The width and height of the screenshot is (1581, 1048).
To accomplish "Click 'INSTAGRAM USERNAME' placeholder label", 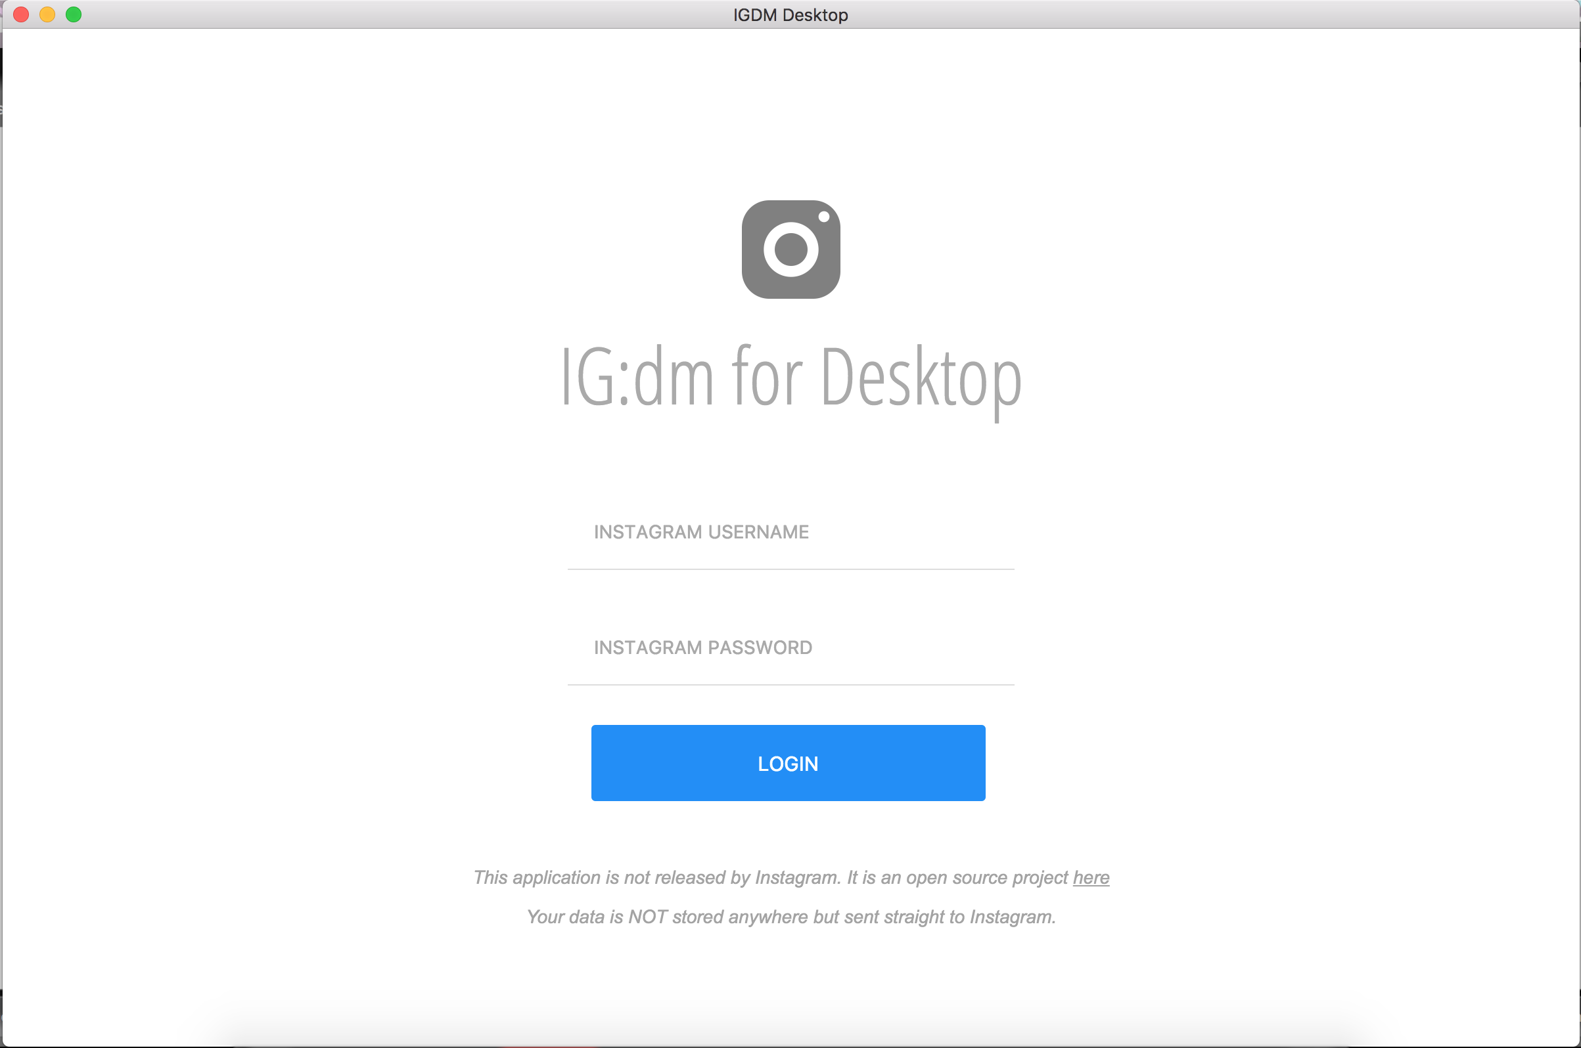I will pos(701,533).
